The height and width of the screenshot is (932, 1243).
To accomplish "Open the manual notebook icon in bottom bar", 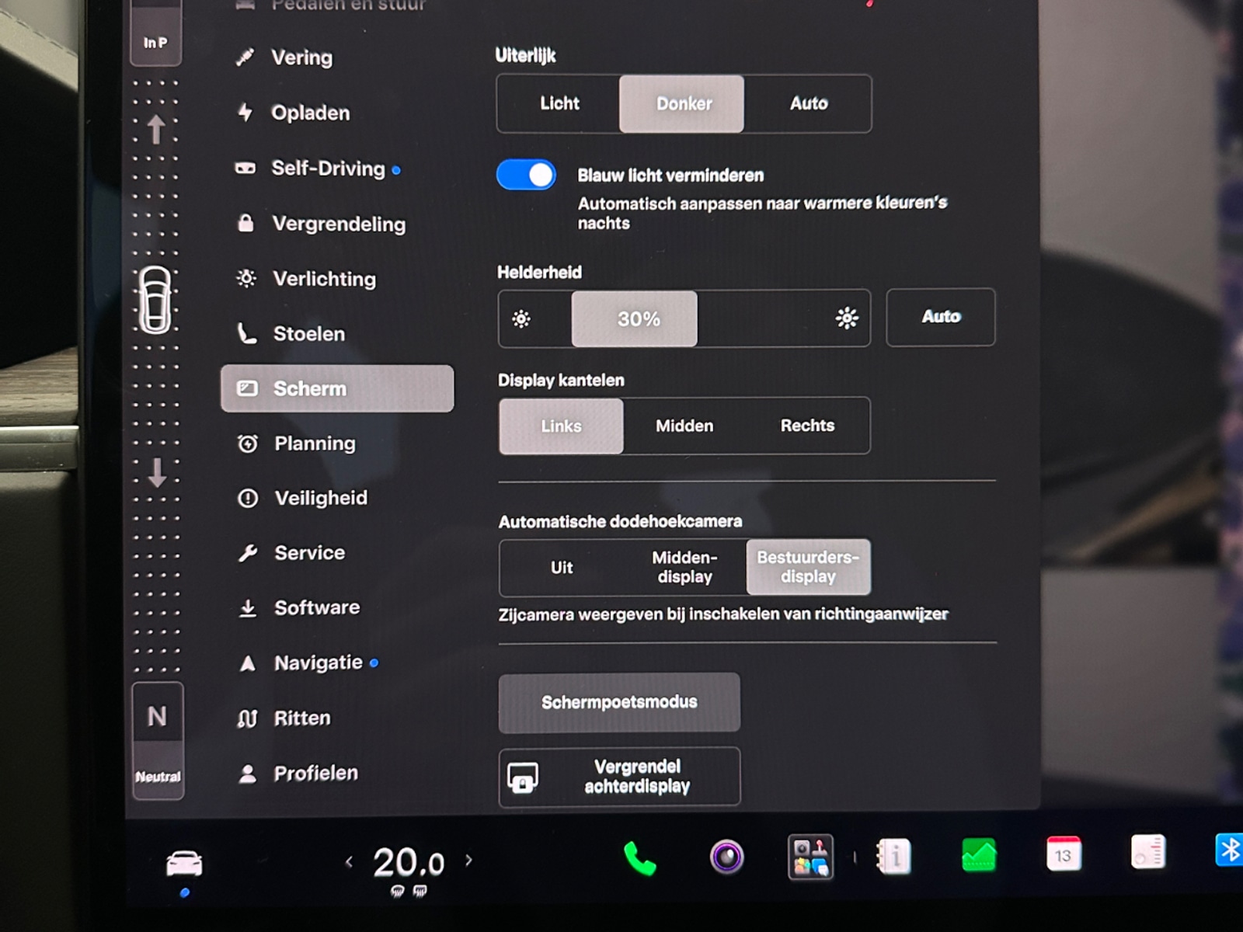I will (894, 857).
